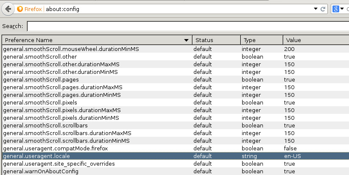349x175 pixels.
Task: Click the default status of general.smoothScroll.scrollbars
Action: (x=203, y=125)
